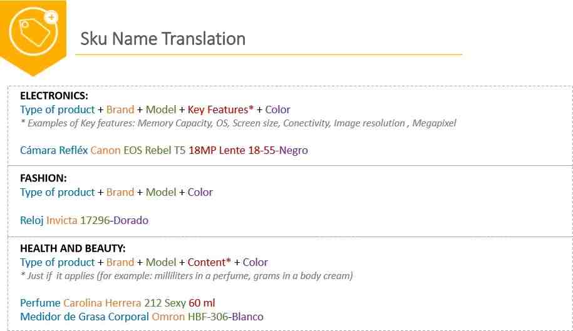
Task: Click the 'Canon' brand text
Action: pyautogui.click(x=106, y=150)
